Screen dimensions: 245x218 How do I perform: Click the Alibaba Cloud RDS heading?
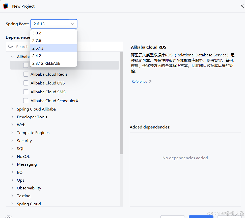[149, 47]
